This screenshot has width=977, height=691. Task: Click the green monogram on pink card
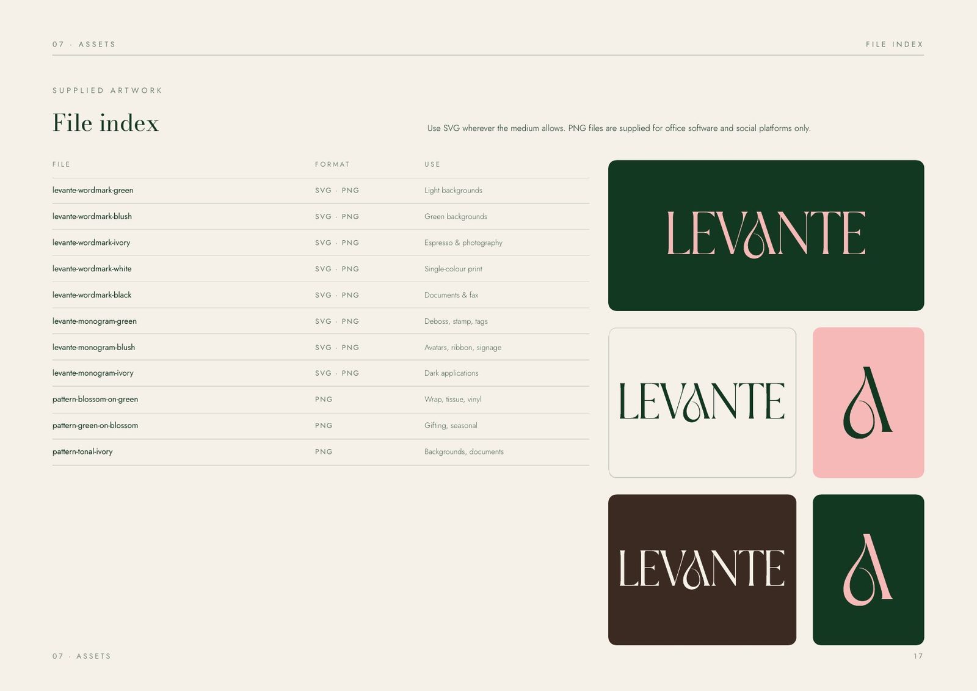coord(868,403)
